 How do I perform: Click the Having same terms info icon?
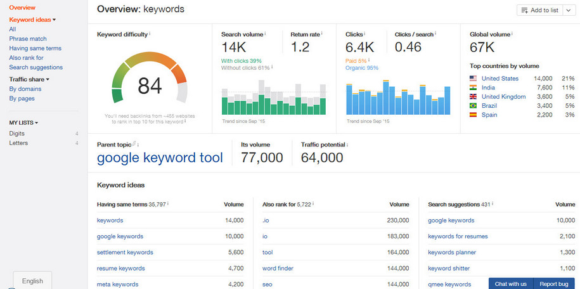click(168, 203)
